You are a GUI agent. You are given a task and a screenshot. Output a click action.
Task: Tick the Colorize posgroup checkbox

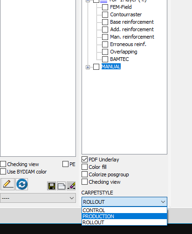coord(84,174)
